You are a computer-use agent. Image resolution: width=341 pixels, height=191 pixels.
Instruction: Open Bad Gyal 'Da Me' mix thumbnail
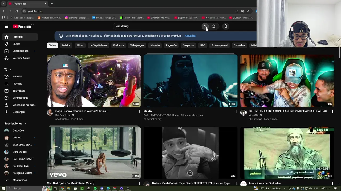(x=94, y=153)
